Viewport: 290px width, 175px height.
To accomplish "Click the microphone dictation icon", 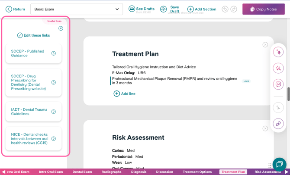I will point(278,52).
